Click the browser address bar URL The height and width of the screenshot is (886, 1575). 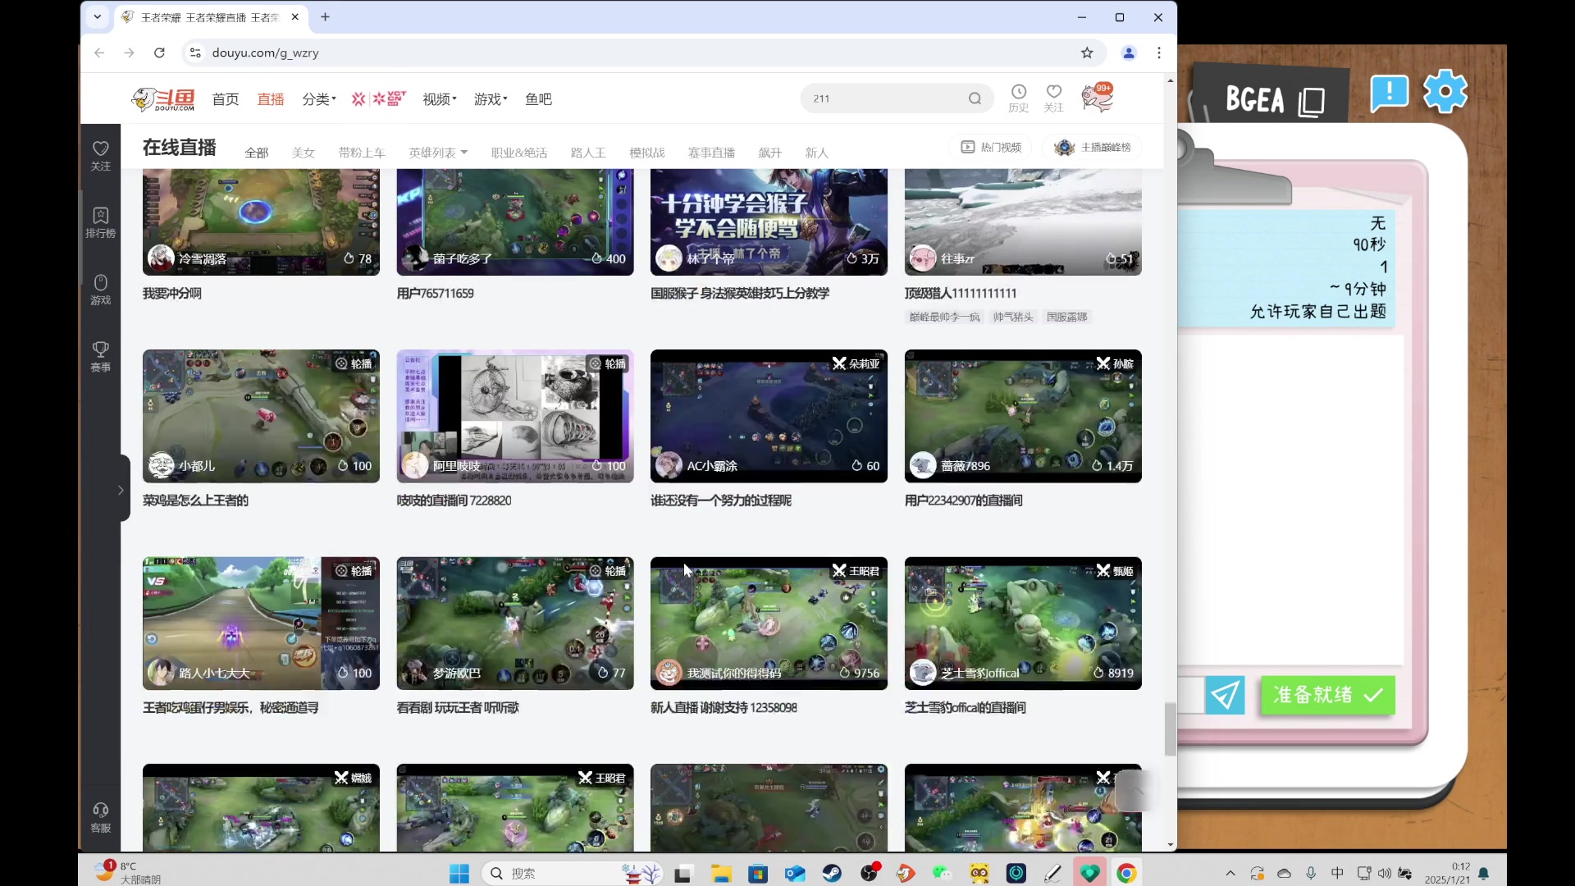(x=265, y=53)
